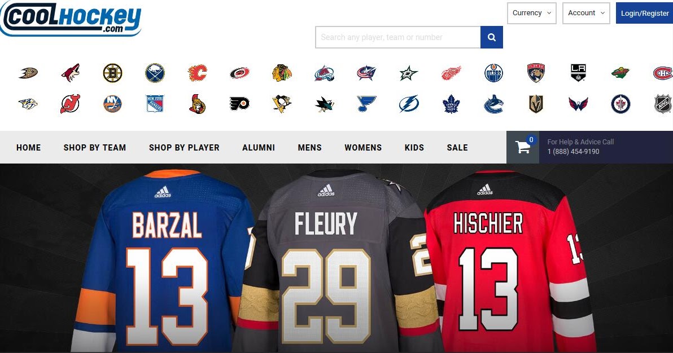Select the Anaheim Ducks team logo

click(x=28, y=72)
